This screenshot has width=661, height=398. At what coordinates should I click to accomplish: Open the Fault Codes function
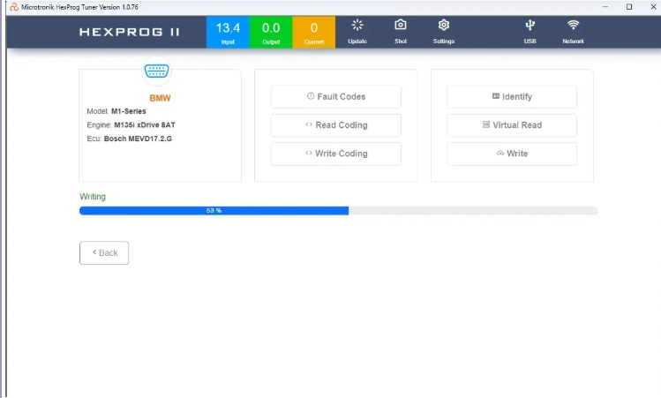click(336, 96)
